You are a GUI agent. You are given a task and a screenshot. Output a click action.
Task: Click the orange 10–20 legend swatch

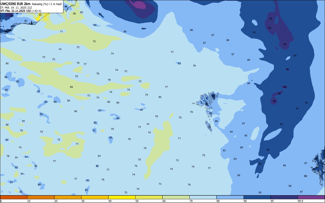coord(41,197)
